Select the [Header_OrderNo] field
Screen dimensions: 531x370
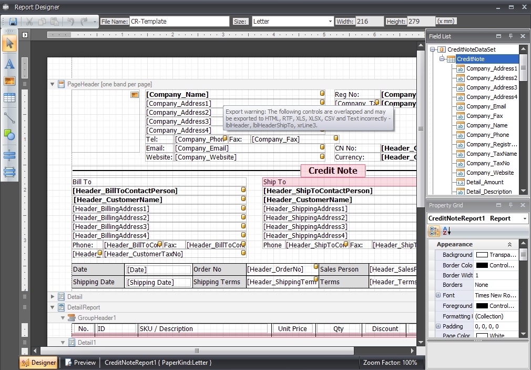coord(282,269)
